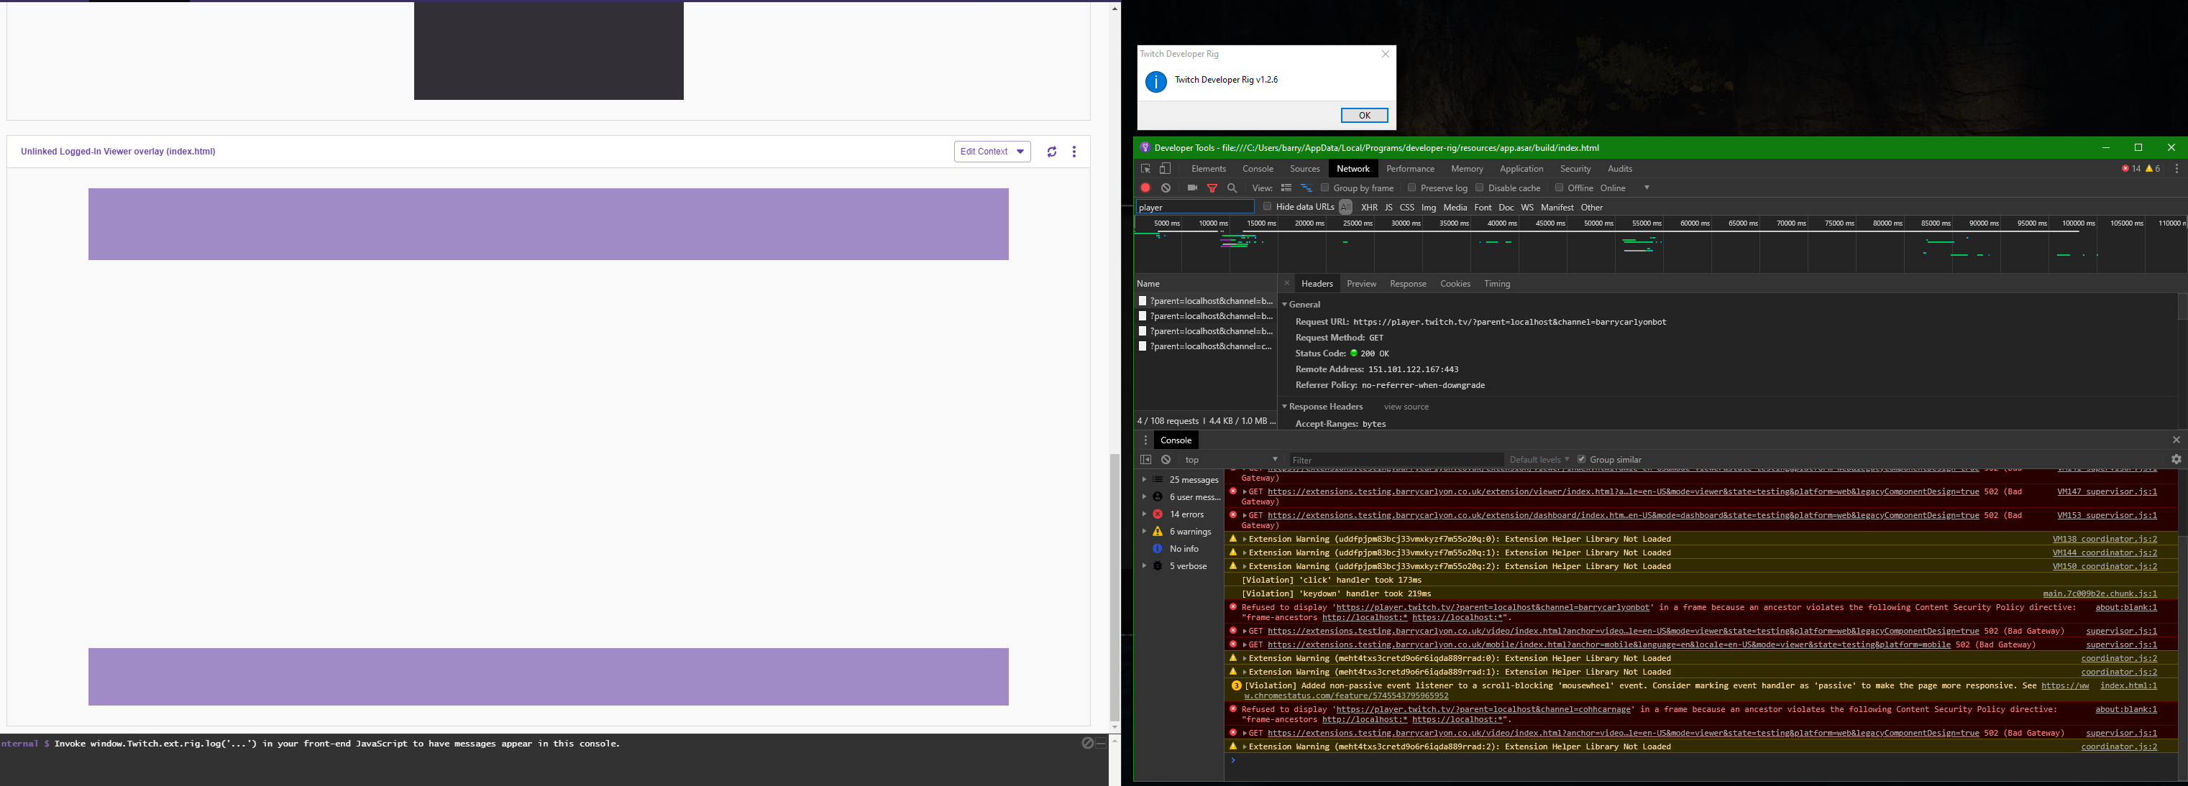
Task: Click the screenshot capture camera icon
Action: click(1194, 188)
